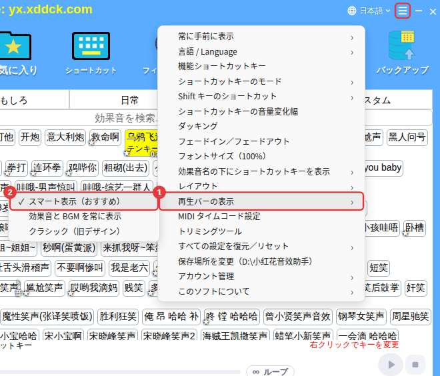
Task: Expand アカウント管理 submenu
Action: (261, 277)
